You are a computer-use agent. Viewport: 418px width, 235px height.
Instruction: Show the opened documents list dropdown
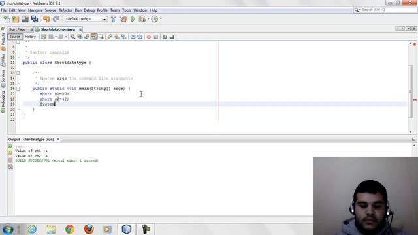pyautogui.click(x=408, y=29)
